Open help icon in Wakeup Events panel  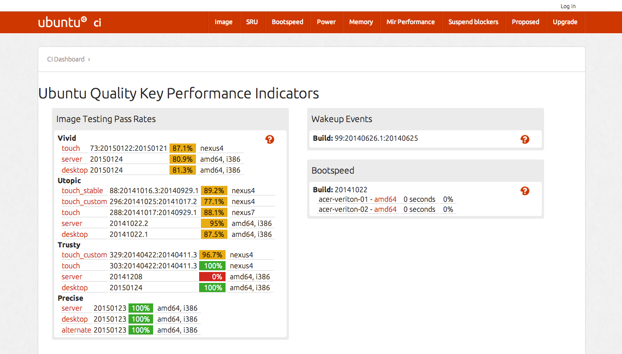point(525,139)
